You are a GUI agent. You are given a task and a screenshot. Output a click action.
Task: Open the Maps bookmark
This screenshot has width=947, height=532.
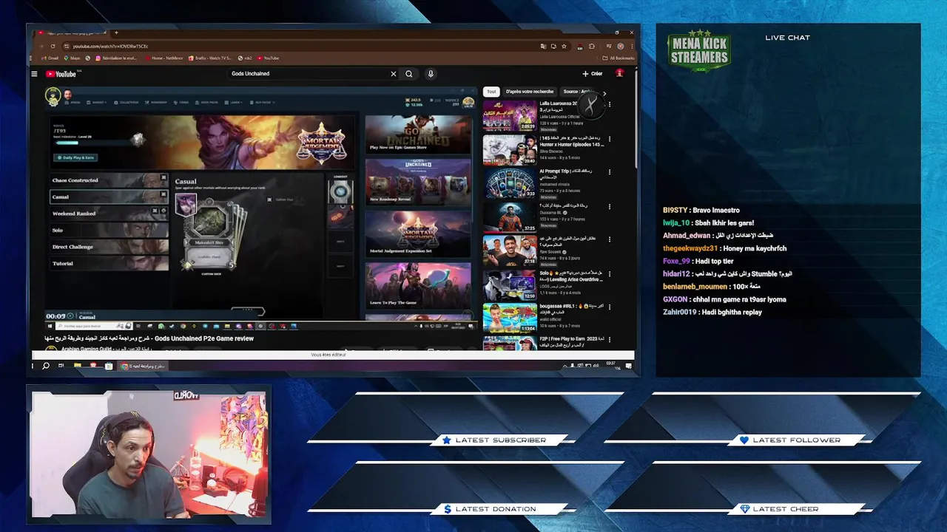pos(70,58)
